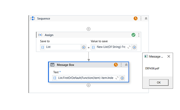
Task: Open the Assign three-dots options menu
Action: [x=139, y=35]
